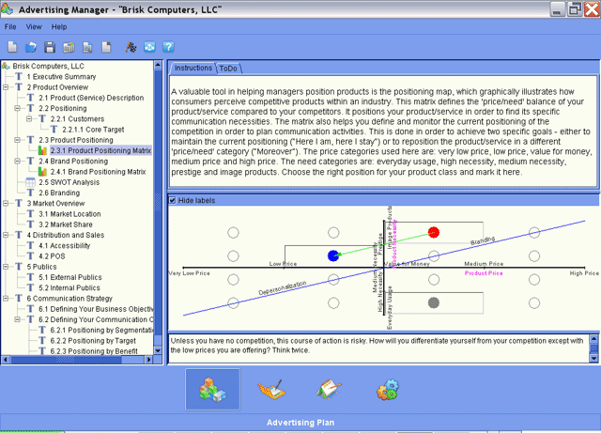
Task: Collapse the 2.3 Product Positioning node
Action: tap(17, 140)
